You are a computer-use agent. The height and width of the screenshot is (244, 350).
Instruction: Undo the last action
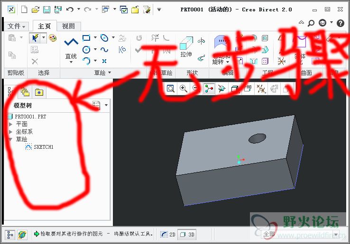click(x=70, y=9)
